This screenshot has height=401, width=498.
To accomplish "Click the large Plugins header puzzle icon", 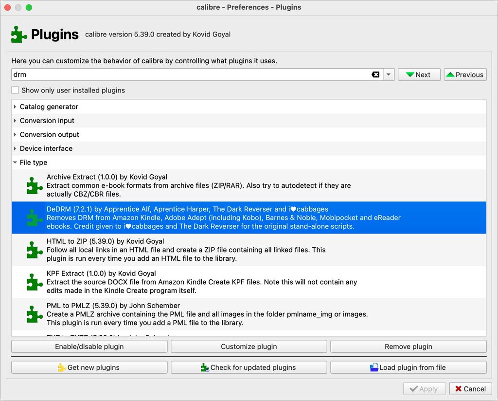I will tap(19, 35).
